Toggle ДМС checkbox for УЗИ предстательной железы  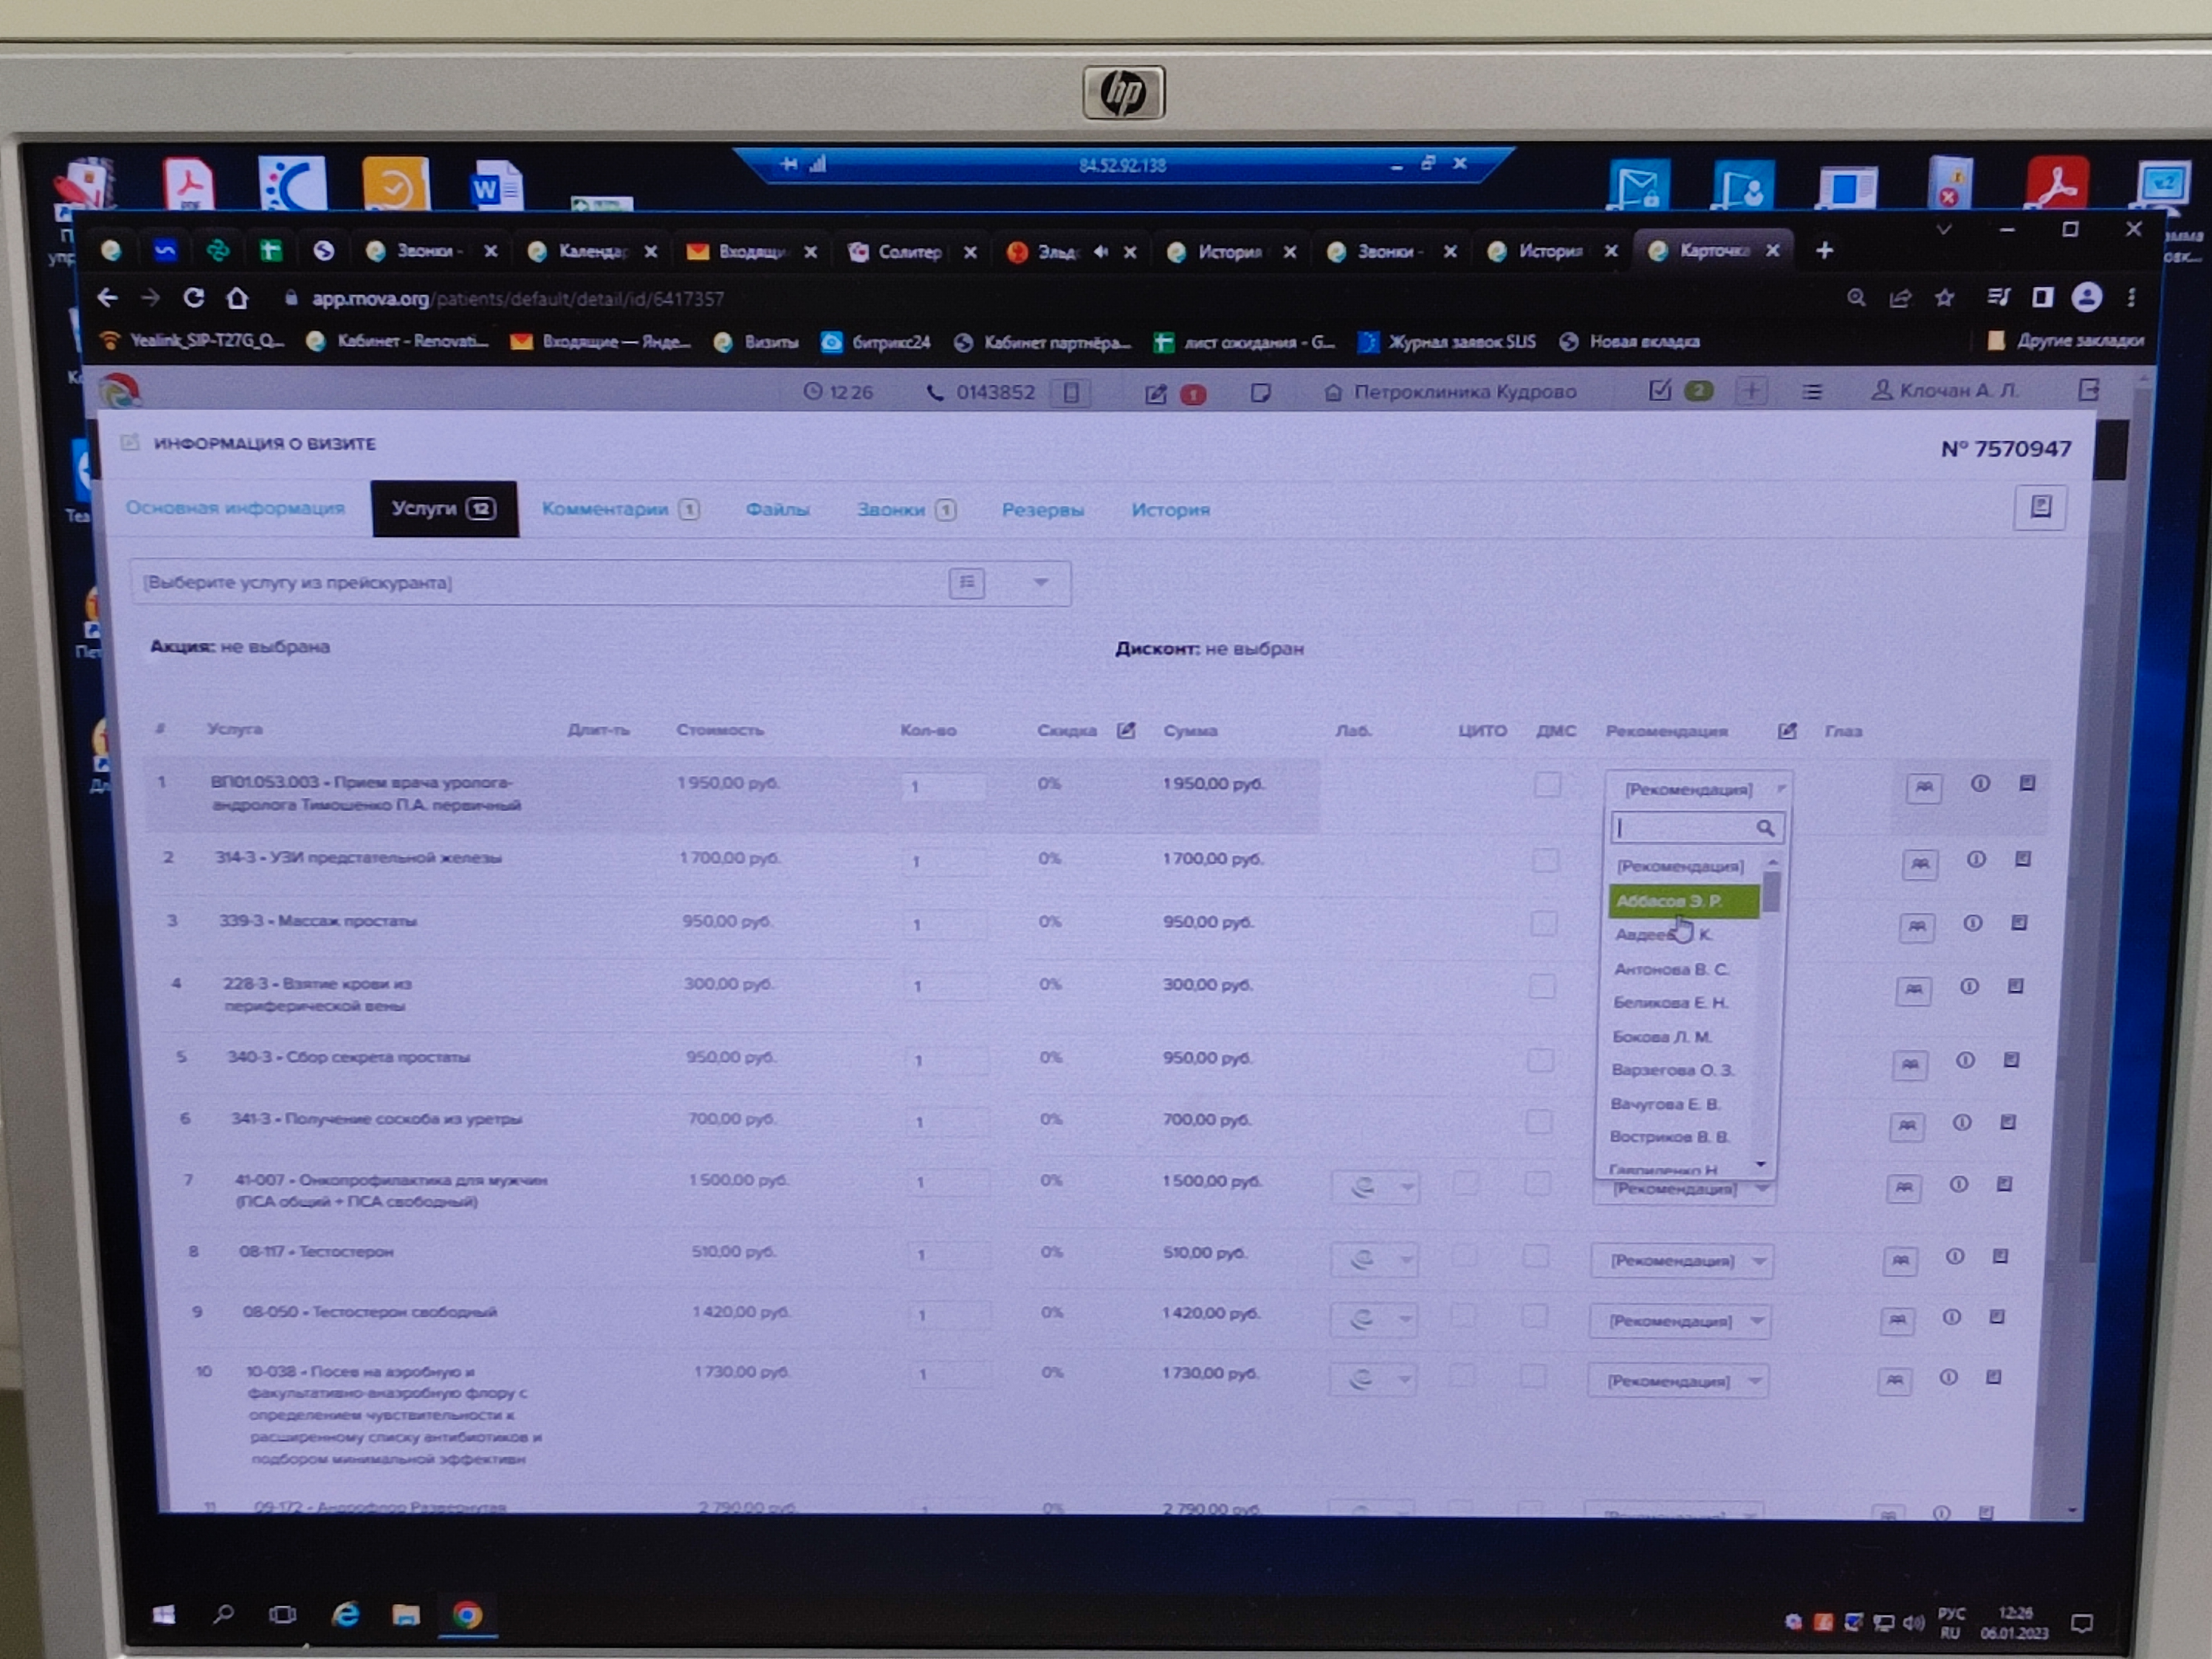click(x=1545, y=859)
